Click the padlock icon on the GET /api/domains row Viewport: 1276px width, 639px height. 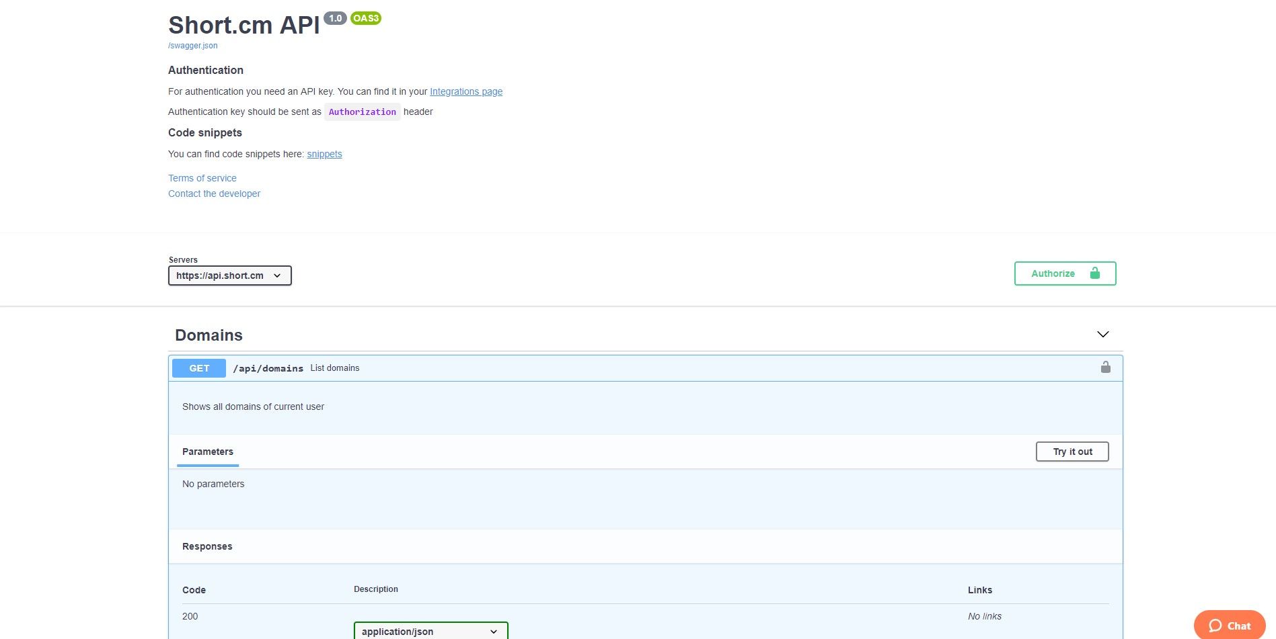[1105, 368]
